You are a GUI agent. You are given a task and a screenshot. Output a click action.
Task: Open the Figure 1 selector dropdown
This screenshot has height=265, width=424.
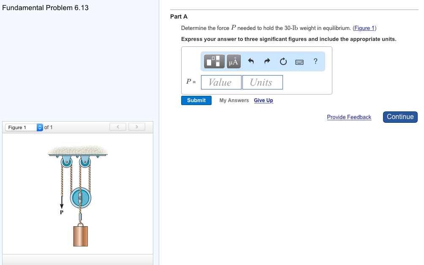tap(21, 127)
